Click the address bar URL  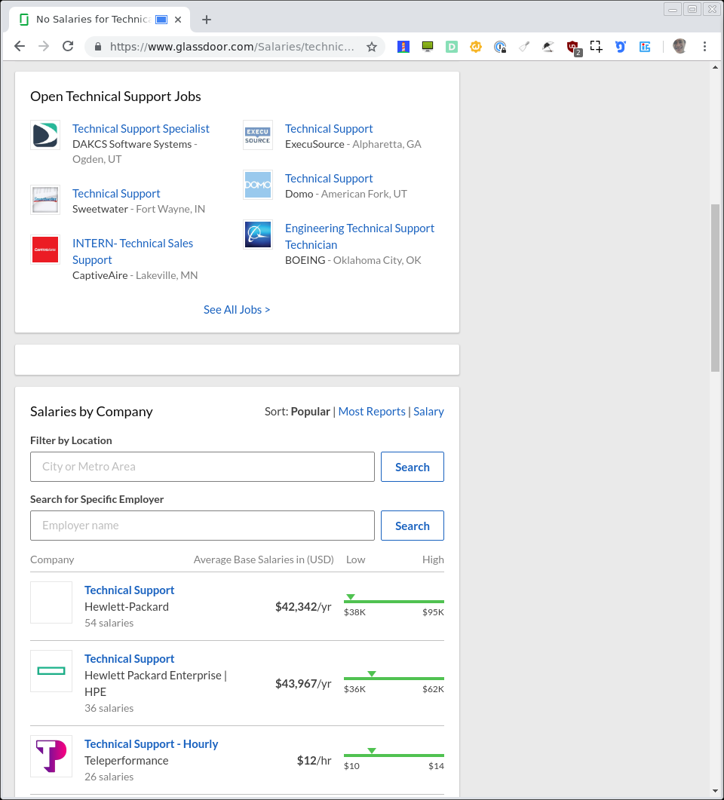232,47
